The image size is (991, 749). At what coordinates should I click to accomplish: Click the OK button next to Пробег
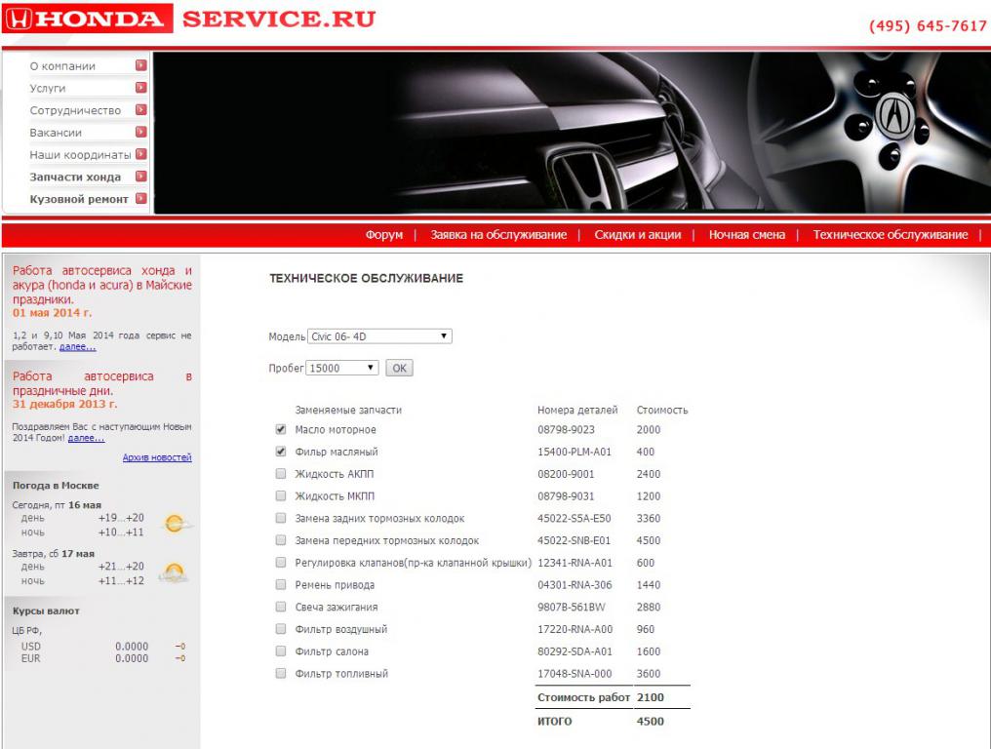pos(400,368)
